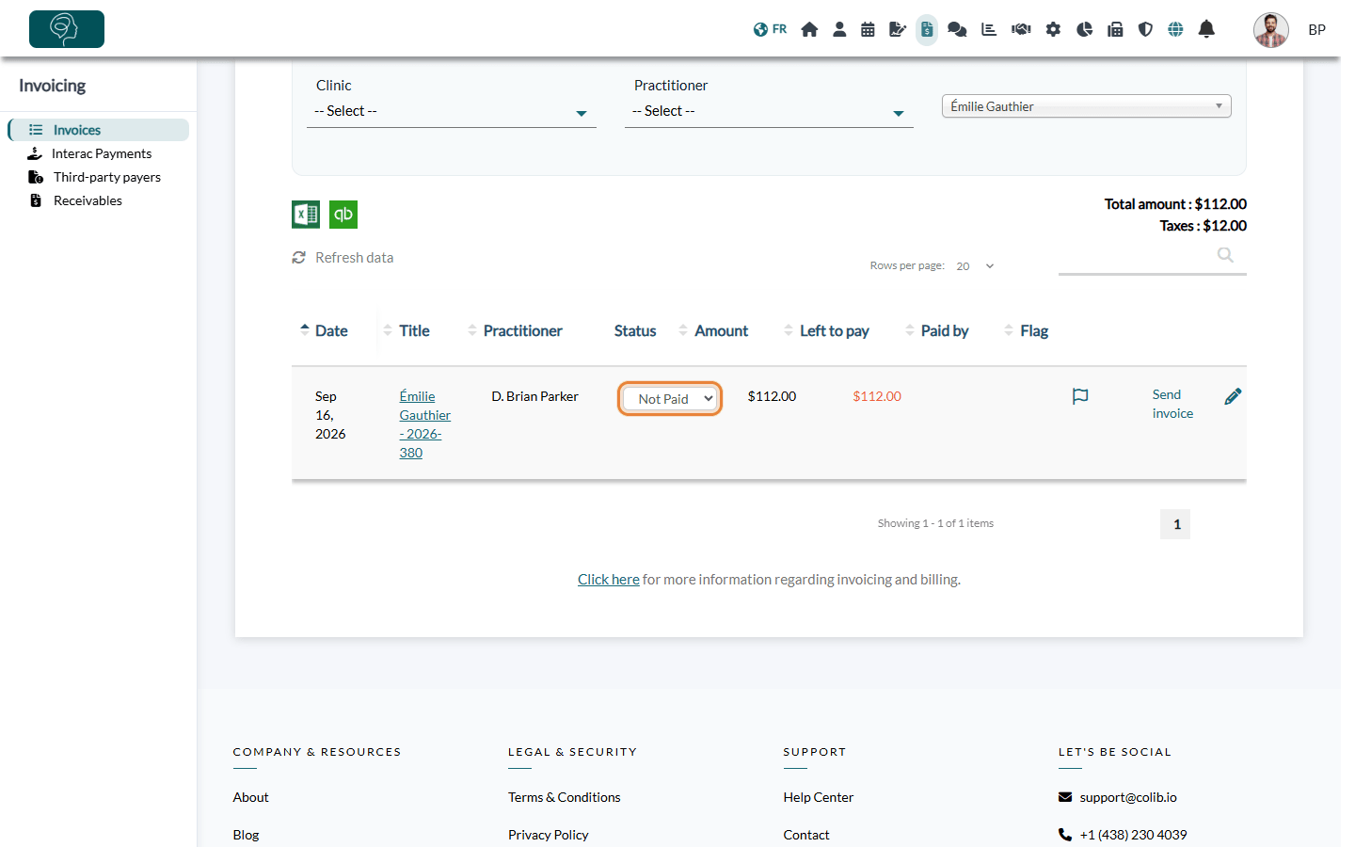Open the handshake icon in top bar
The height and width of the screenshot is (847, 1355).
pyautogui.click(x=1021, y=29)
